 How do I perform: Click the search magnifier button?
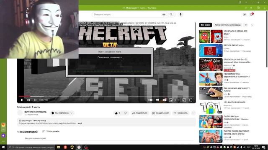click(171, 15)
